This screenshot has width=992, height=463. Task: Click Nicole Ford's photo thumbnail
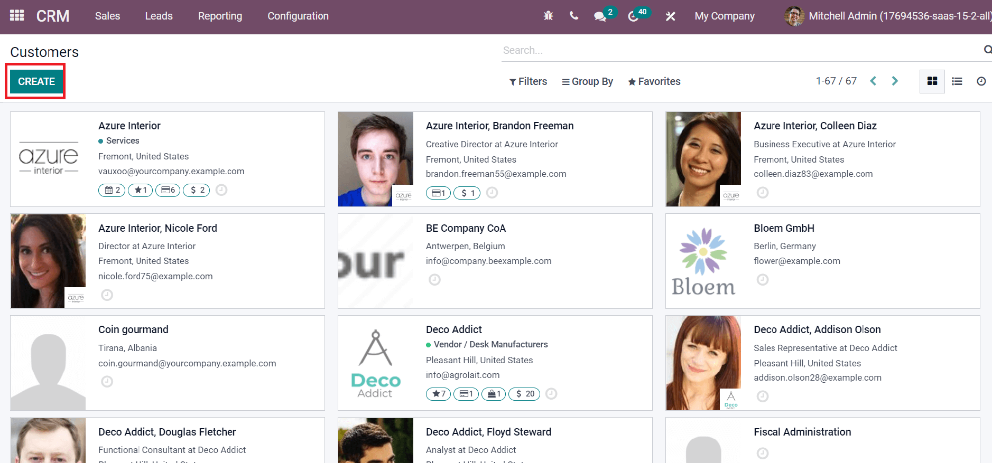[x=48, y=261]
